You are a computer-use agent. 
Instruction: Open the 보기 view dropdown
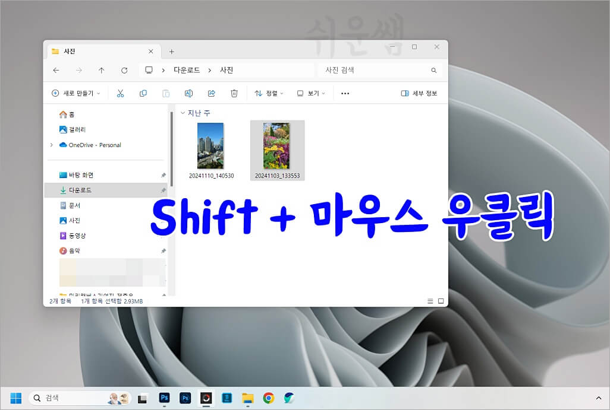tap(311, 93)
